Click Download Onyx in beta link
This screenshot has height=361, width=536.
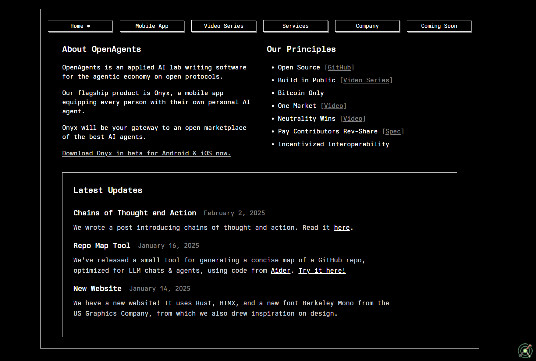147,153
